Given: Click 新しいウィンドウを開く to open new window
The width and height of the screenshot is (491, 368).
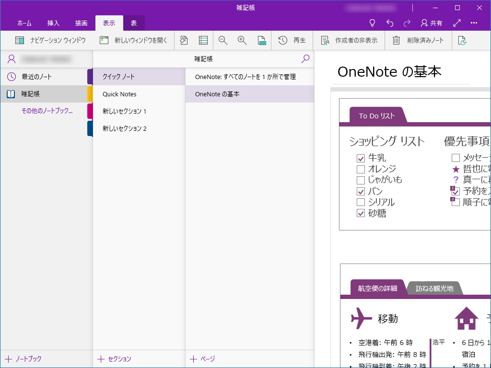Looking at the screenshot, I should coord(133,40).
